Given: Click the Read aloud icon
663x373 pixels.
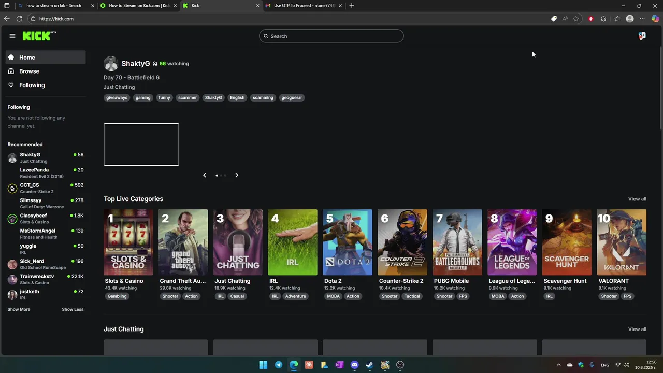Looking at the screenshot, I should (x=565, y=19).
